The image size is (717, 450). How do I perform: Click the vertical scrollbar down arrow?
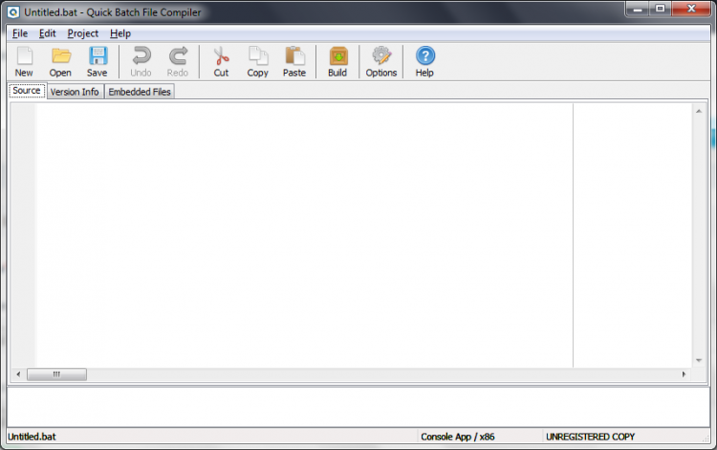pos(699,360)
